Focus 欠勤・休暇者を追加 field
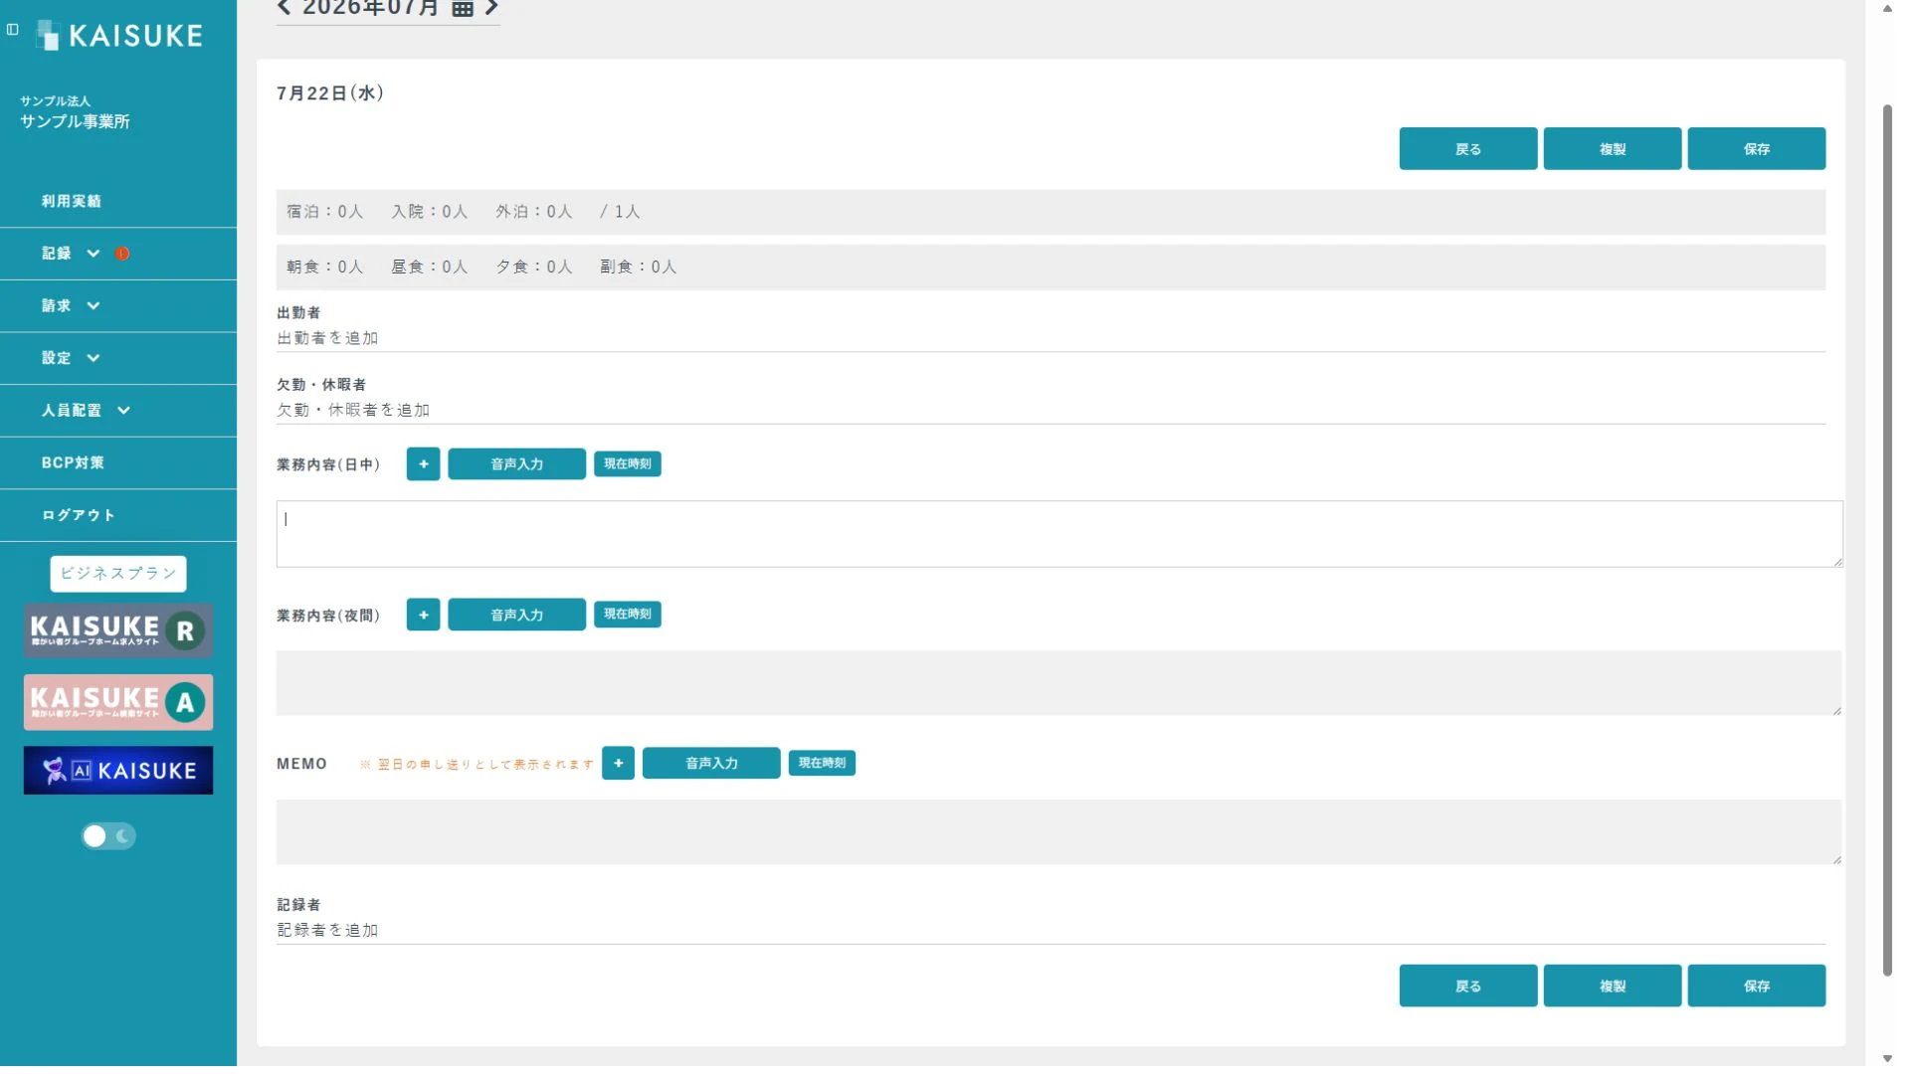The height and width of the screenshot is (1074, 1910). pos(1050,411)
